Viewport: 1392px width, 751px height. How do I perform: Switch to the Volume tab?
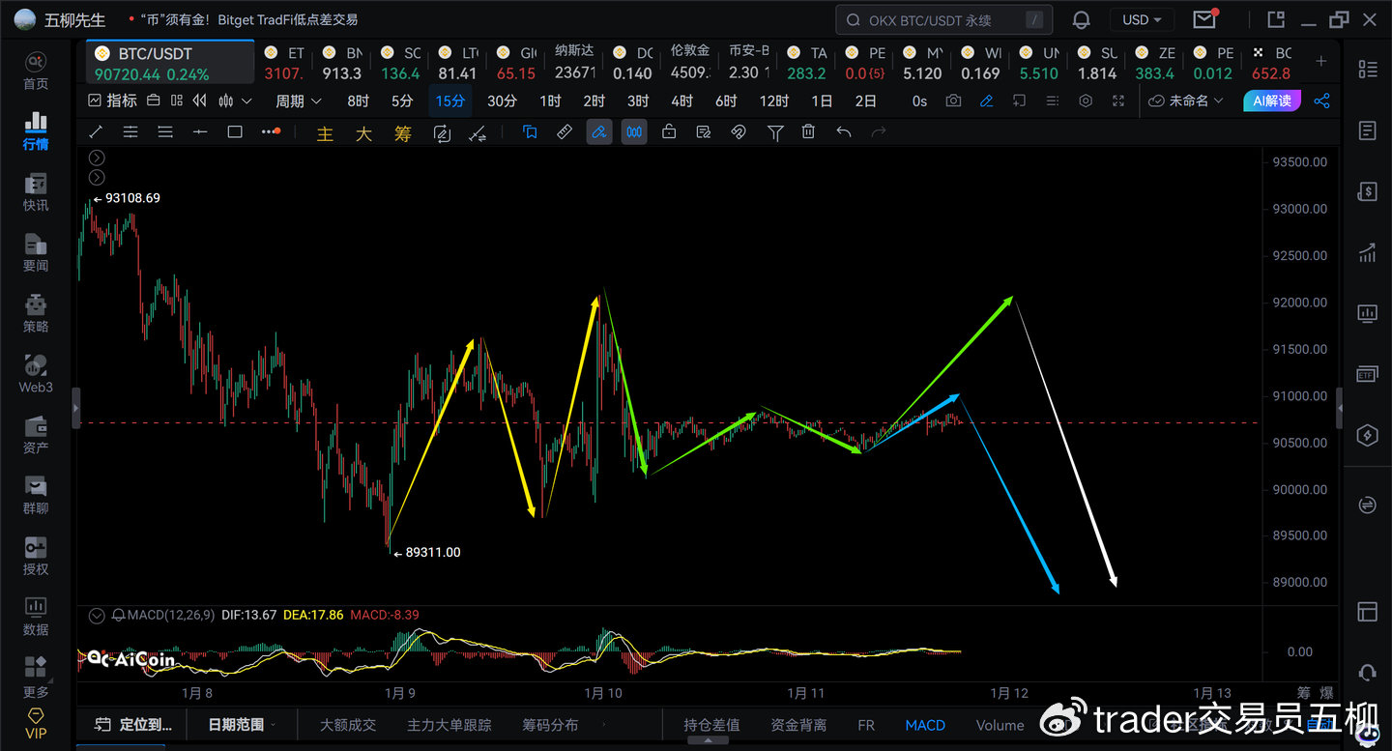[x=1000, y=725]
